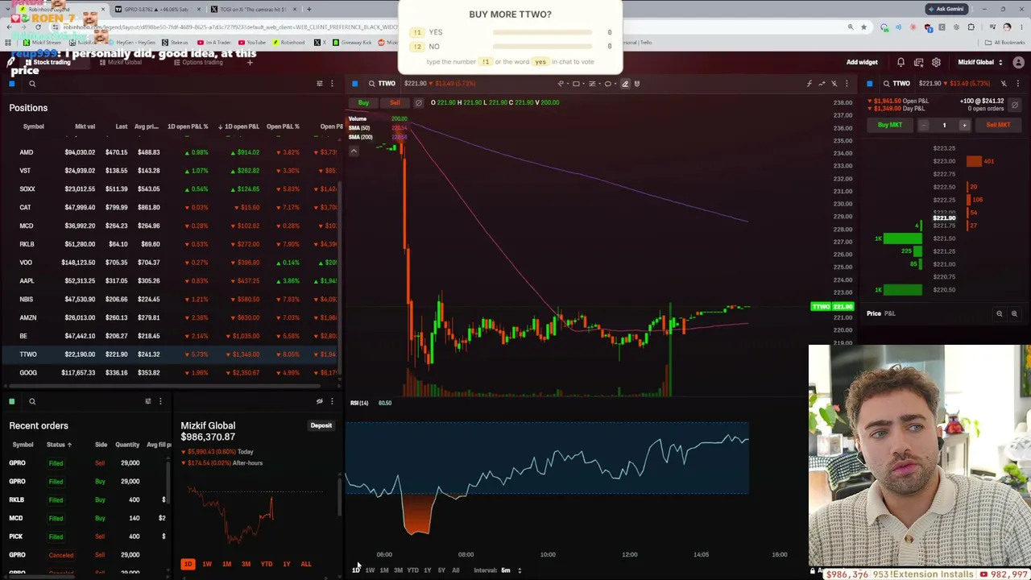Collapse the chart indicators legend
Image resolution: width=1031 pixels, height=580 pixels.
(354, 151)
